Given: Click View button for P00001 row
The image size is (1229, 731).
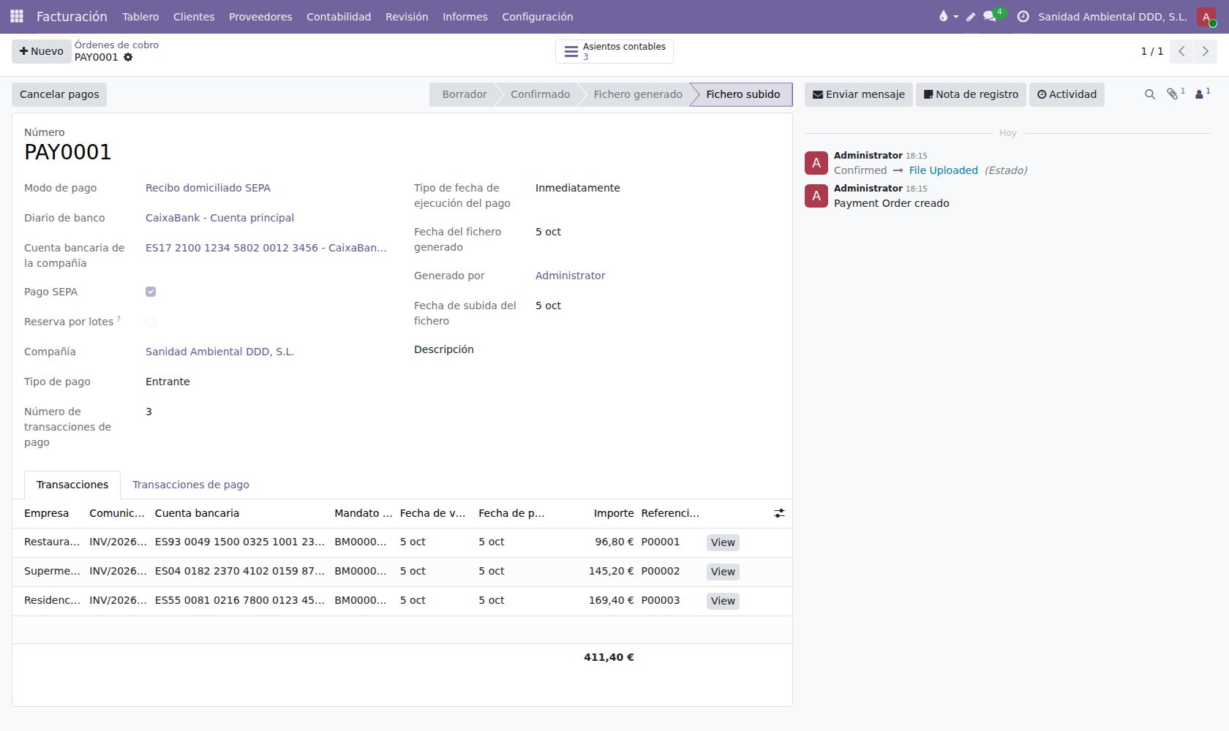Looking at the screenshot, I should click(x=723, y=542).
